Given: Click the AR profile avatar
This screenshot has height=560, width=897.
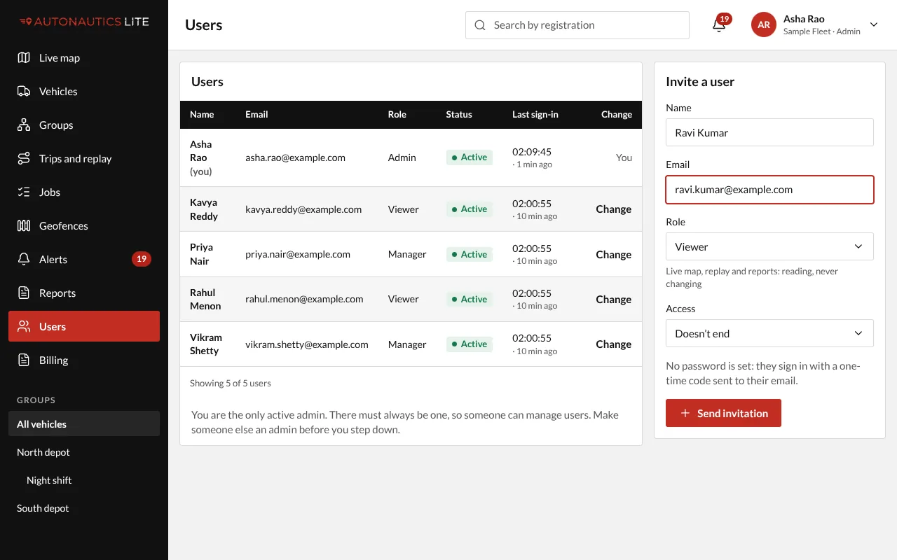Looking at the screenshot, I should coord(764,24).
